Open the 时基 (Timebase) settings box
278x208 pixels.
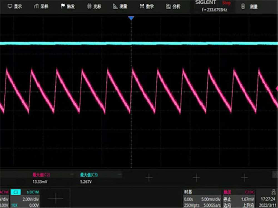[202, 199]
